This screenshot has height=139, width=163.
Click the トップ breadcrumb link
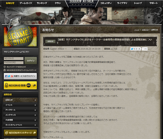pyautogui.click(x=137, y=30)
